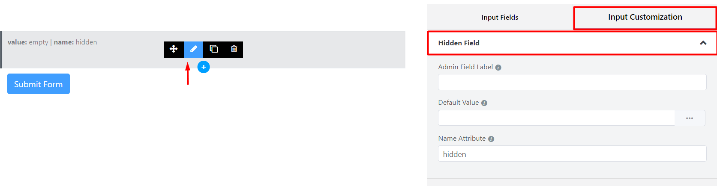Click the "Default Value" label text
The height and width of the screenshot is (186, 717).
[x=458, y=103]
